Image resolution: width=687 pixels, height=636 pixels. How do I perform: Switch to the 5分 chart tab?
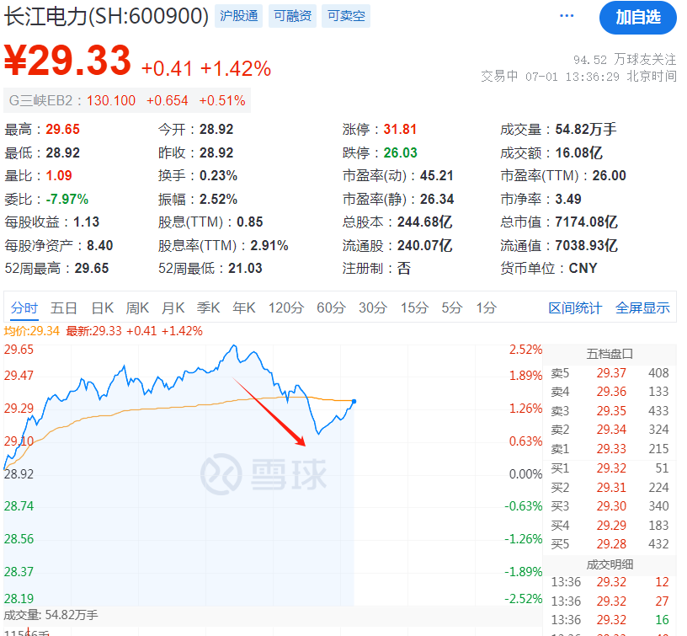pyautogui.click(x=452, y=307)
